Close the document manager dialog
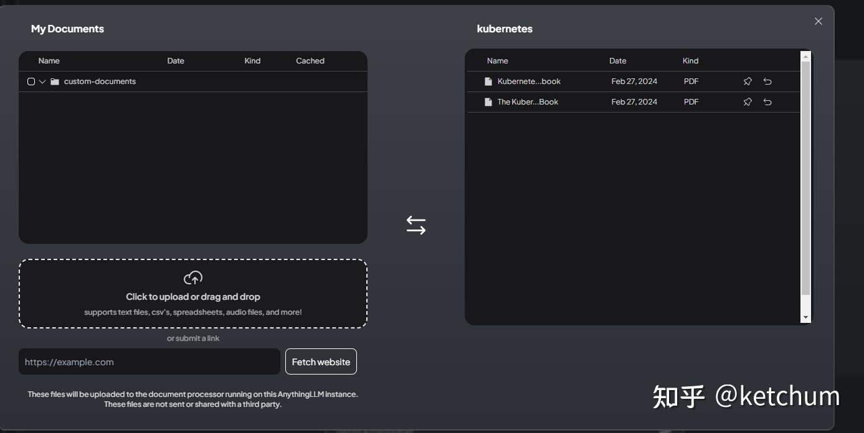 pos(819,21)
